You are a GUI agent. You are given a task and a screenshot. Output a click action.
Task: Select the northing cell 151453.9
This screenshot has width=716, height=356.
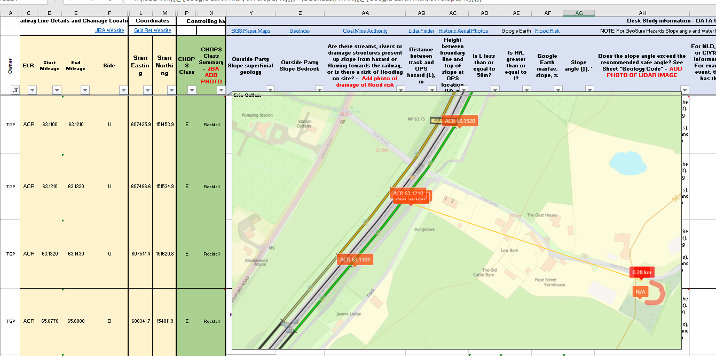point(164,125)
